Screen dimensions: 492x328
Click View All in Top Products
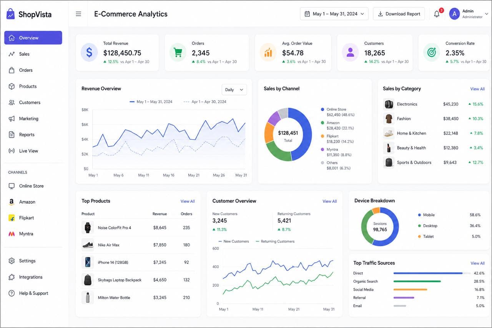[188, 201]
